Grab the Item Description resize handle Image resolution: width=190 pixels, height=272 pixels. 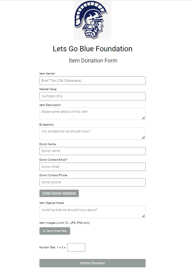click(143, 118)
